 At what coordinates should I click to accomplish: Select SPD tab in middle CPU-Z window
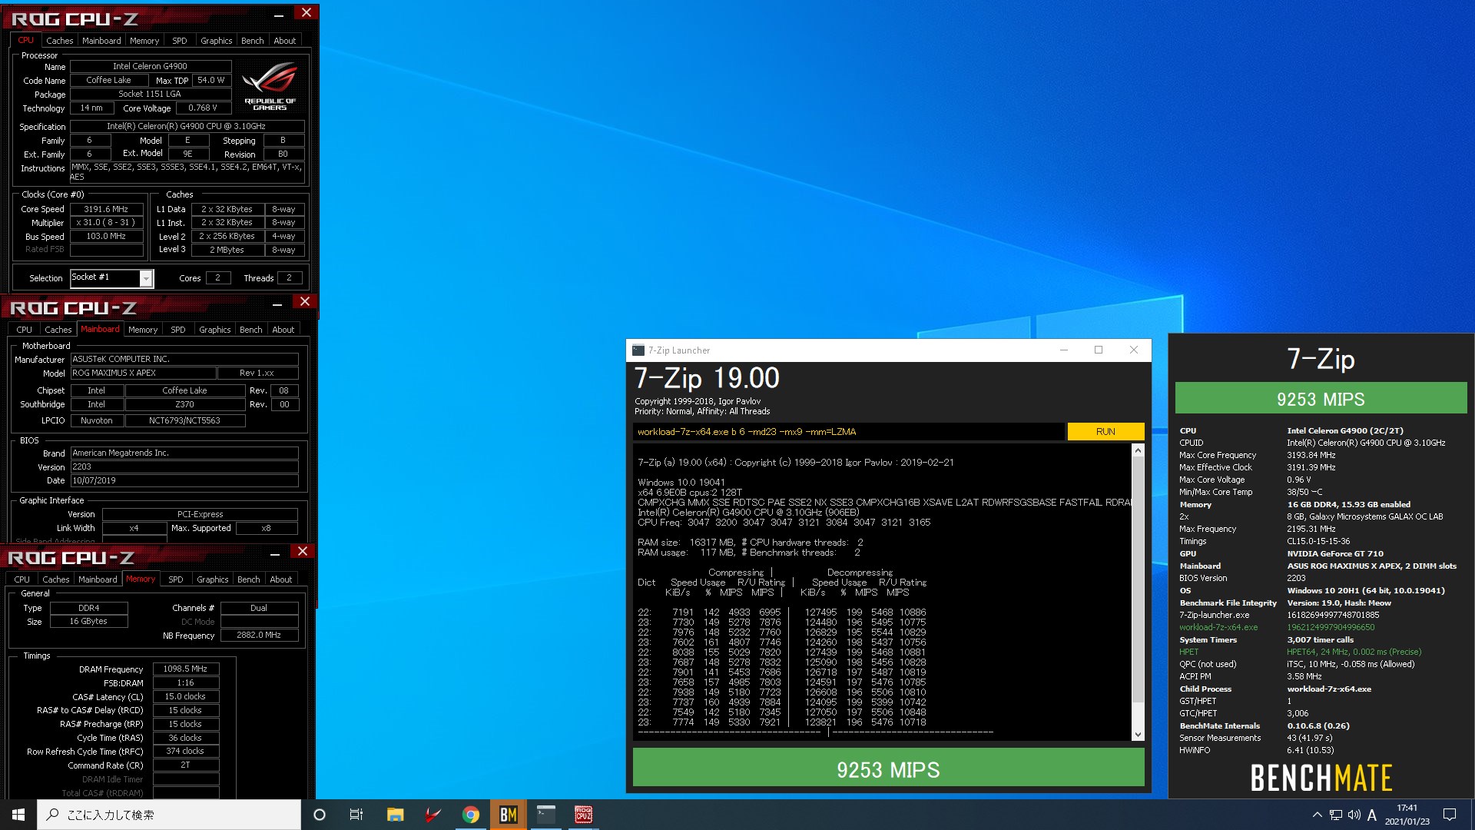click(178, 330)
